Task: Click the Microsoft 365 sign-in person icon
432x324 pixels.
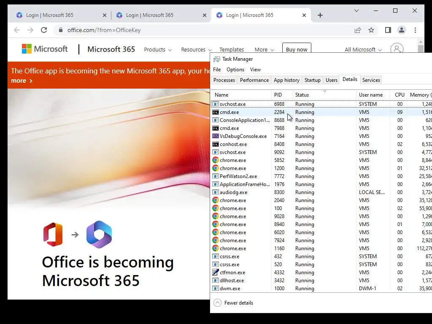Action: point(397,49)
